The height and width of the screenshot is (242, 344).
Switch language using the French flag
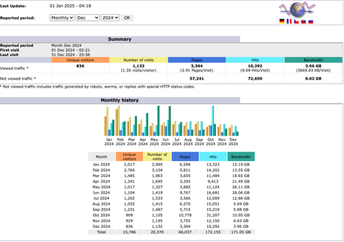pyautogui.click(x=289, y=21)
